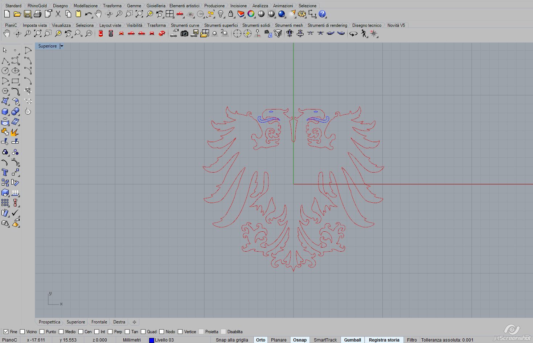Click the Join puzzle-piece icon
The width and height of the screenshot is (533, 343).
point(5,132)
